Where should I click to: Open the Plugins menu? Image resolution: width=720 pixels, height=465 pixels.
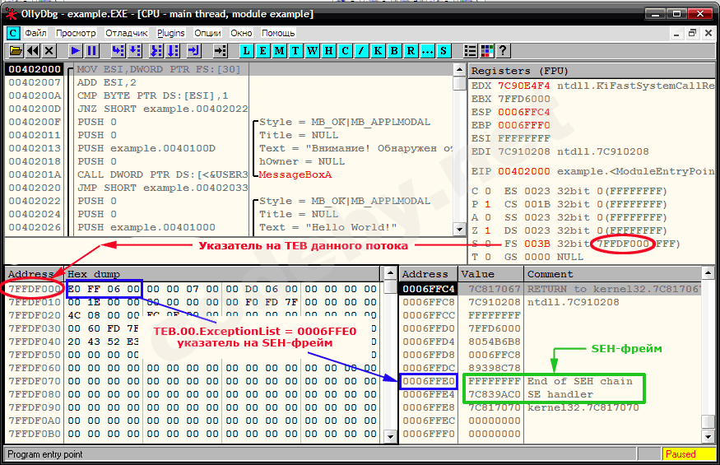click(171, 33)
